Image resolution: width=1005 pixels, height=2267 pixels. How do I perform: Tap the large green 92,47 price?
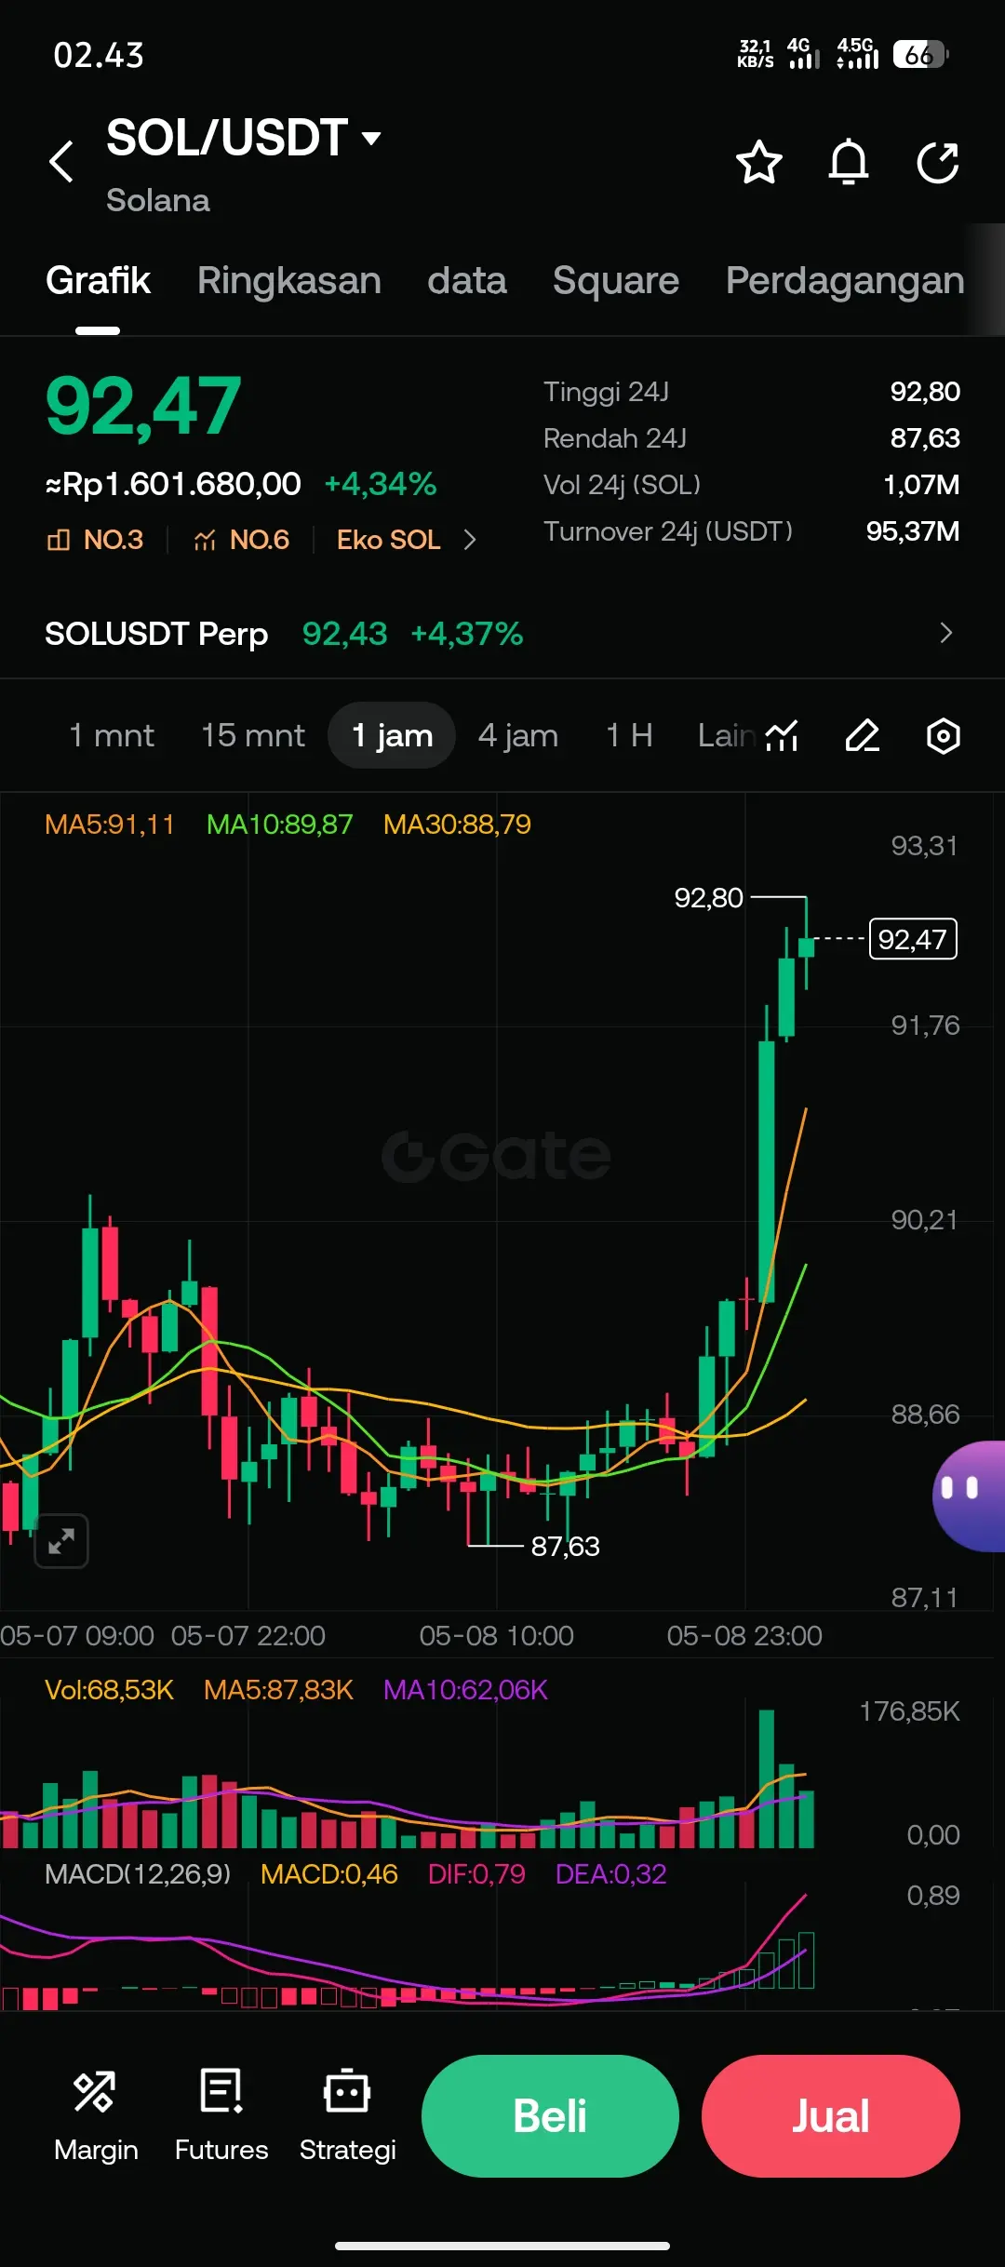[143, 407]
